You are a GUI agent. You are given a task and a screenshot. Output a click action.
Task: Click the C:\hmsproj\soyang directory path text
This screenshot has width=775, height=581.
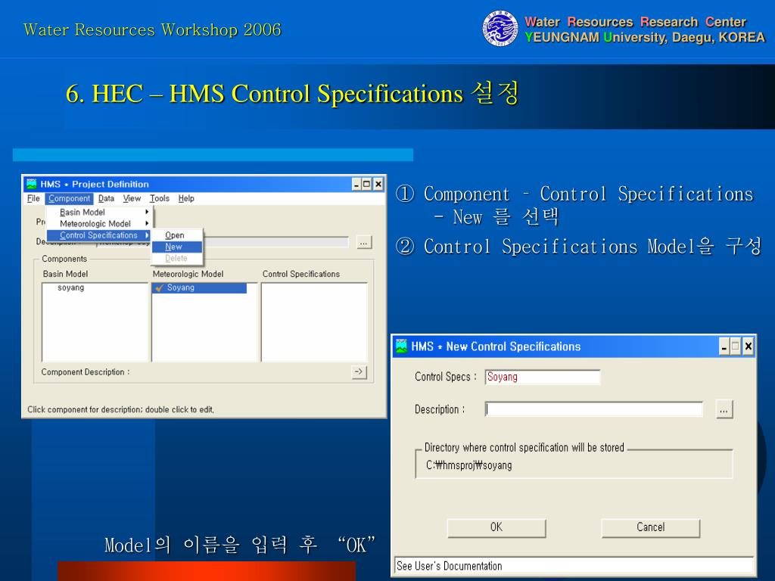click(x=469, y=465)
